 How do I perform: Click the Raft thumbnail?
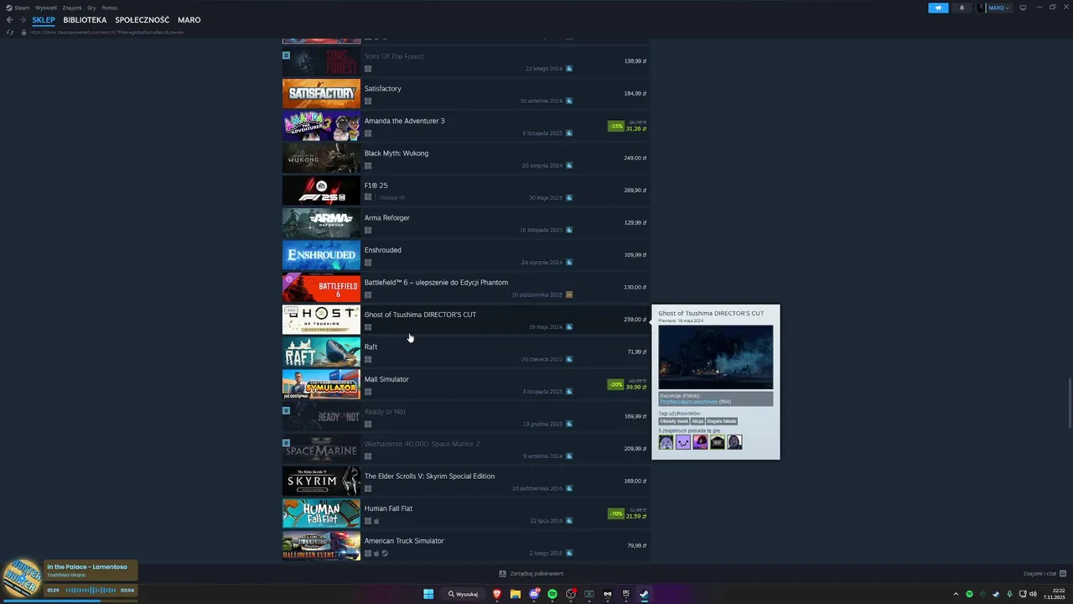click(x=321, y=352)
